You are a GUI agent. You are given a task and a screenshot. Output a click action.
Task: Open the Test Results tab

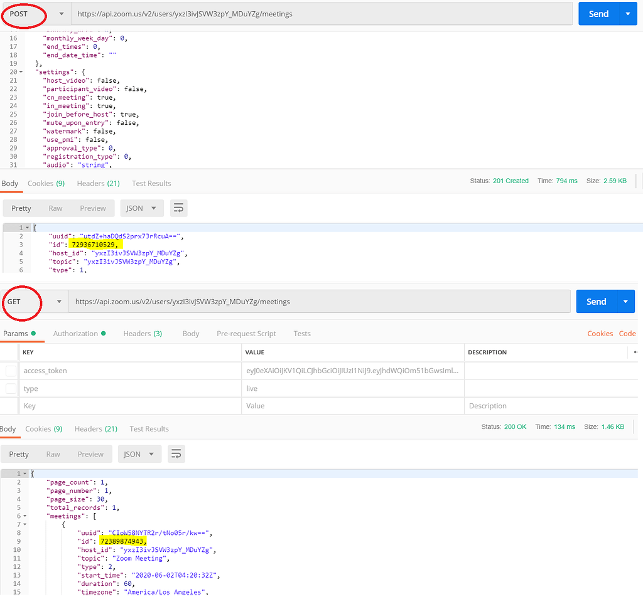coord(151,183)
